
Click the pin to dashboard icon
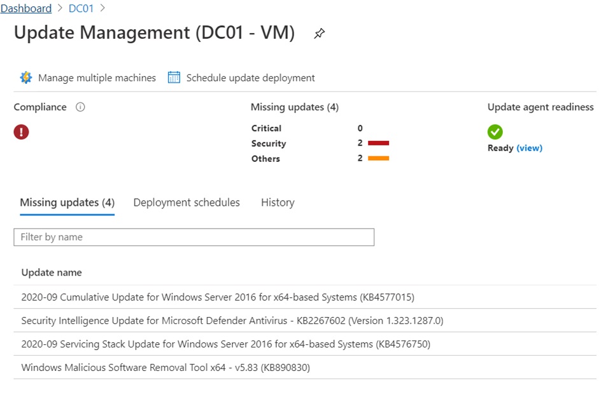tap(320, 34)
